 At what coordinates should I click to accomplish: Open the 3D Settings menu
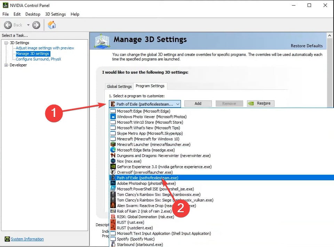pyautogui.click(x=55, y=14)
